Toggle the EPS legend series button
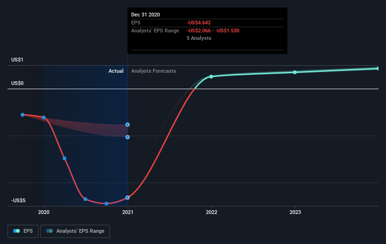The height and width of the screenshot is (244, 386). (23, 231)
